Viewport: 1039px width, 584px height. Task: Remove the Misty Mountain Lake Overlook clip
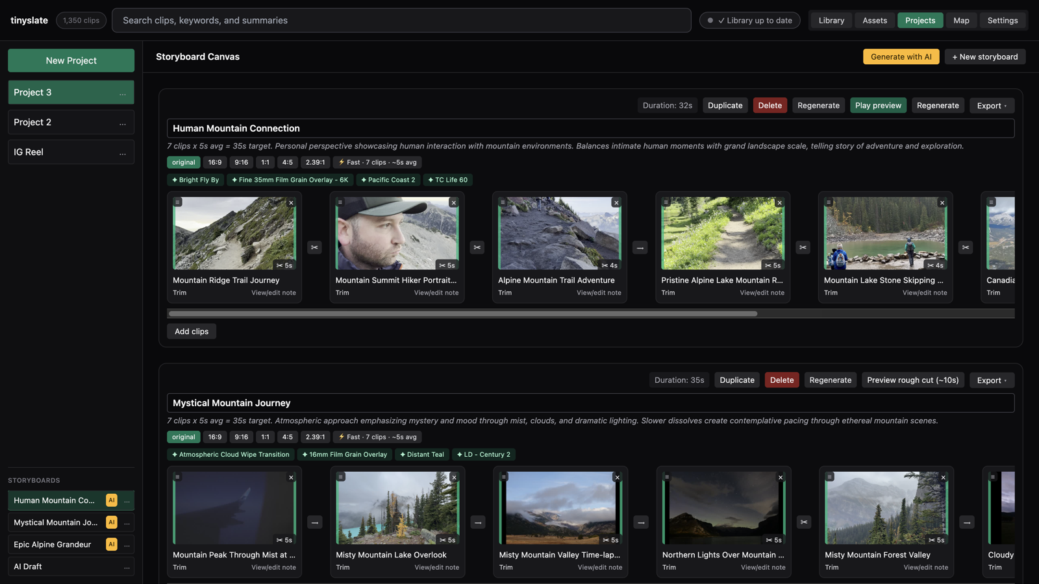coord(455,478)
